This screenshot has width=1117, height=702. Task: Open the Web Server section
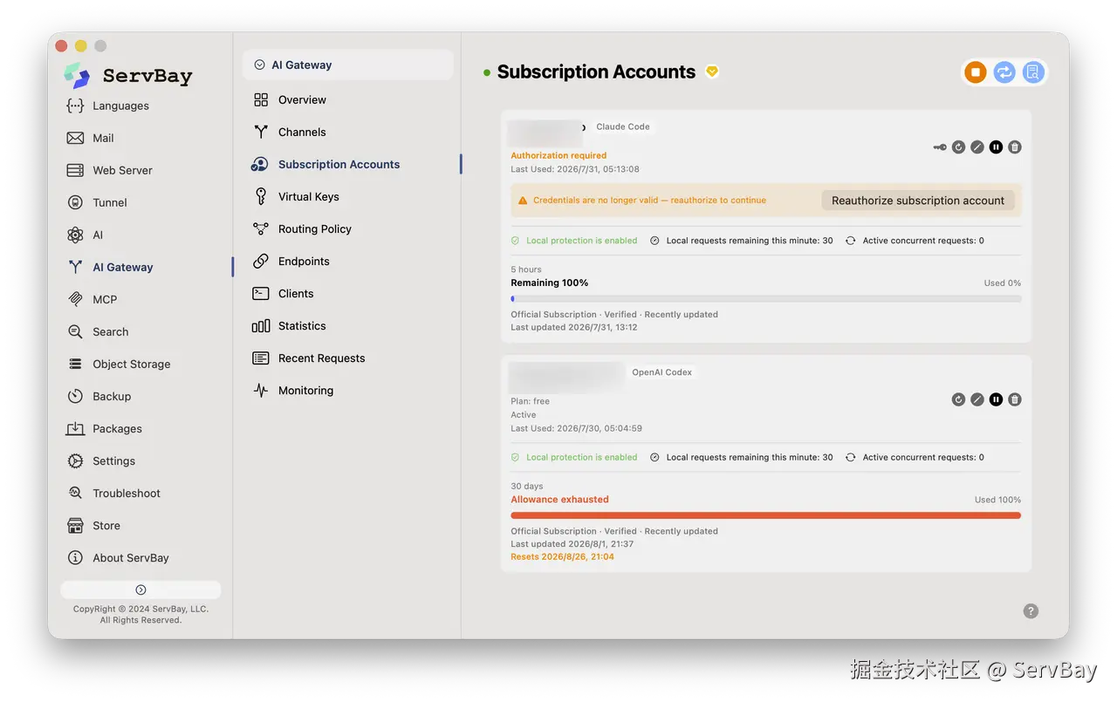pos(122,170)
